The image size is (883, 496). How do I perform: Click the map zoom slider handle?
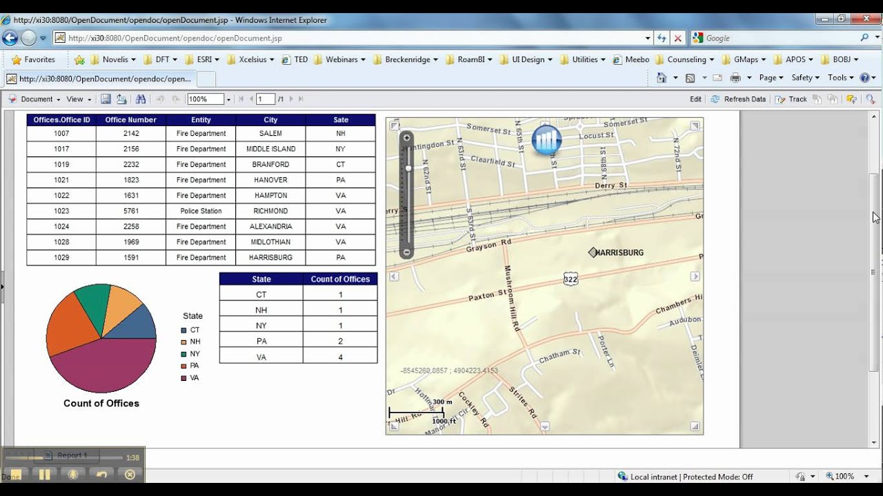click(x=408, y=168)
